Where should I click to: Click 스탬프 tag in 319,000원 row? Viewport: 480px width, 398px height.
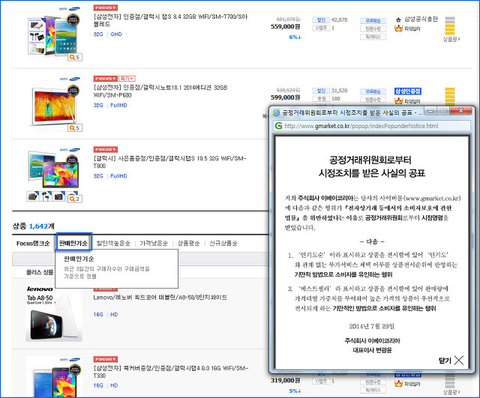click(x=321, y=382)
